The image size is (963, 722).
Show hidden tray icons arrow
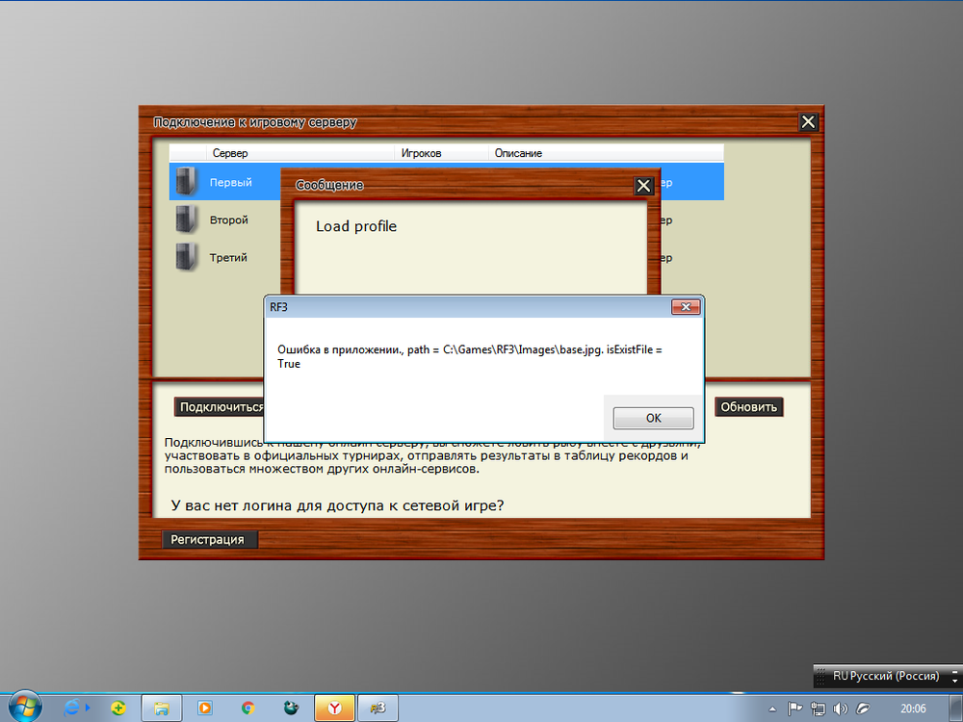tap(773, 709)
